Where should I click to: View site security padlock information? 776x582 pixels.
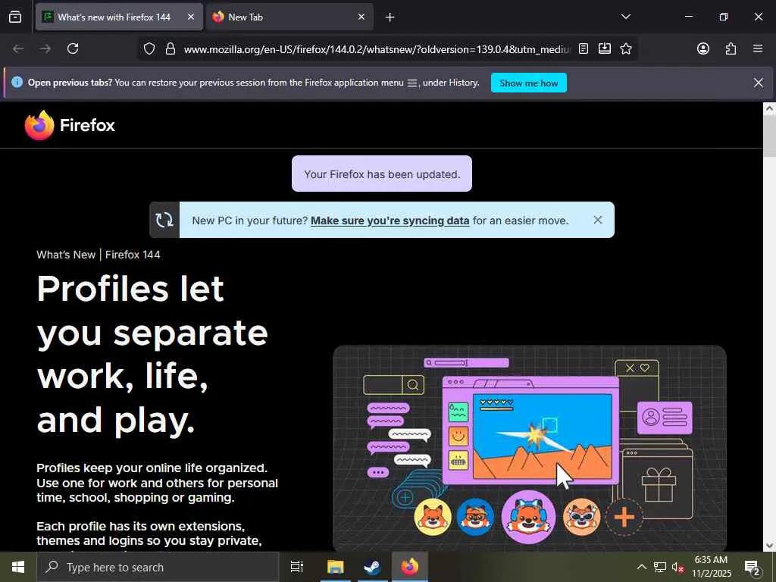(171, 48)
